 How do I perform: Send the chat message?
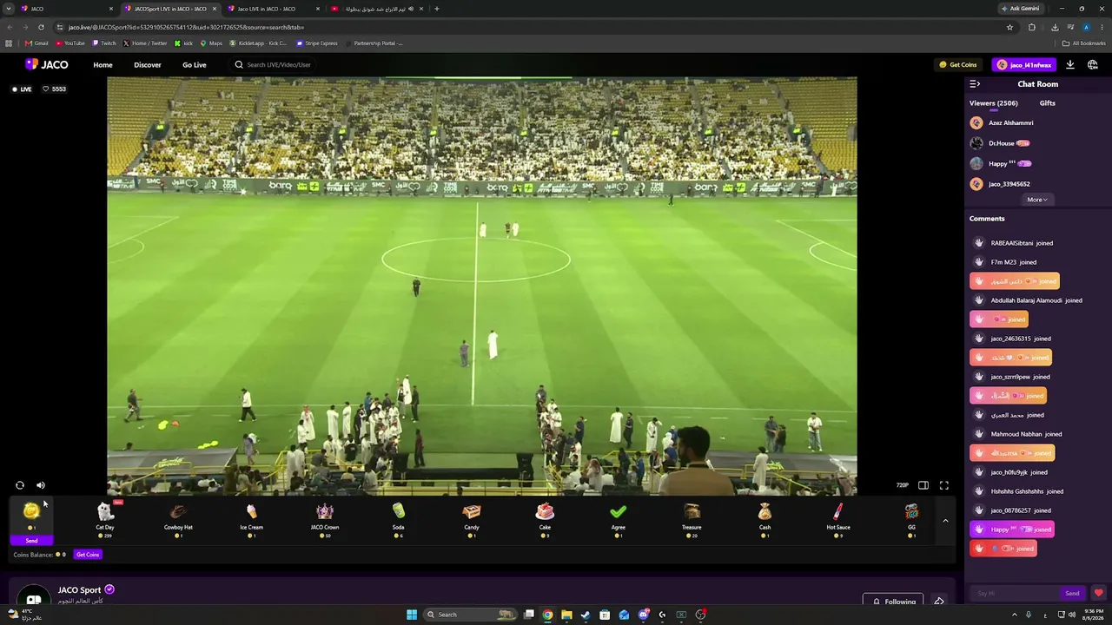1072,594
